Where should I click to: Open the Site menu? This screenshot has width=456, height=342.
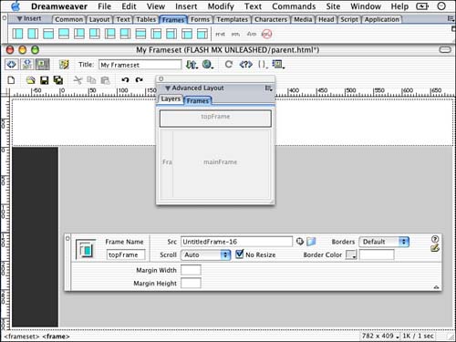333,6
